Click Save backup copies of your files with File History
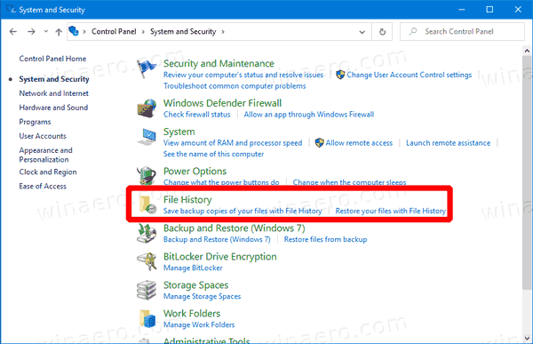This screenshot has height=344, width=533. coord(243,211)
